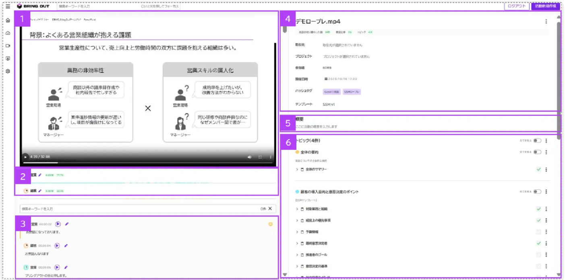Screen dimensions: 565x280
Task: Uncheck the 経営上の優先事項 checkbox
Action: 538,220
